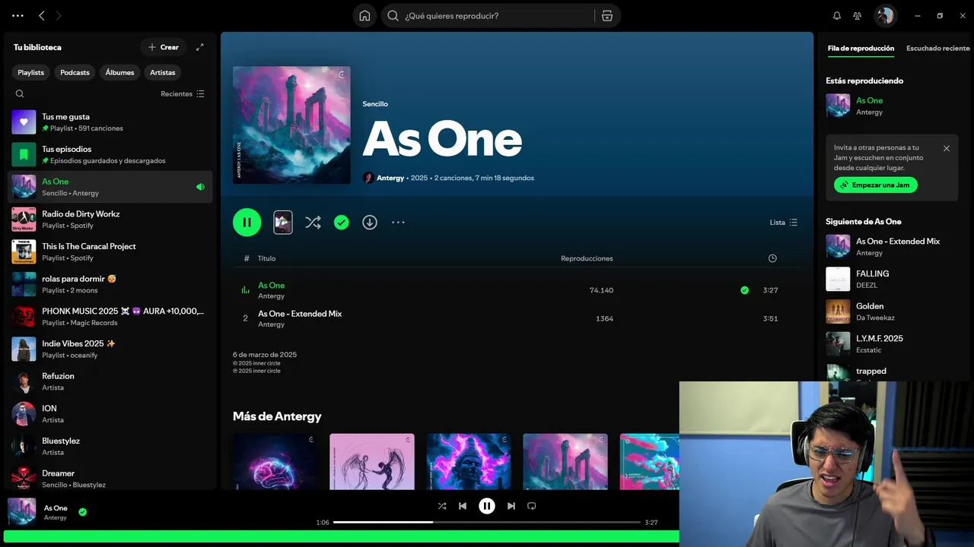This screenshot has height=547, width=974.
Task: Open ION artist in library
Action: point(110,414)
